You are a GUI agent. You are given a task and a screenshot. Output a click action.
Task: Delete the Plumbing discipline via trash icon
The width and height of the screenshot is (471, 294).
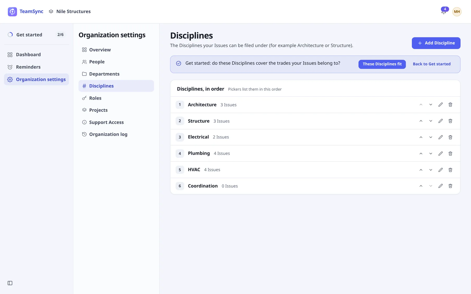[x=450, y=153]
